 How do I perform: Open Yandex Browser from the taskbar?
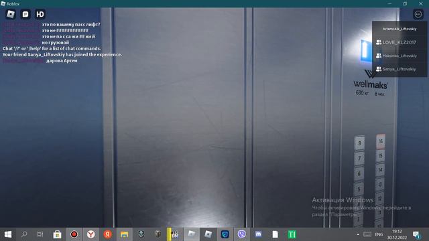91,234
